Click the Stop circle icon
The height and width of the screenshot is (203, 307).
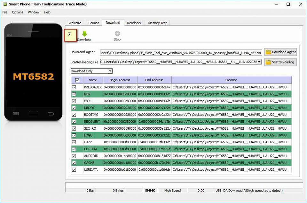click(x=117, y=34)
